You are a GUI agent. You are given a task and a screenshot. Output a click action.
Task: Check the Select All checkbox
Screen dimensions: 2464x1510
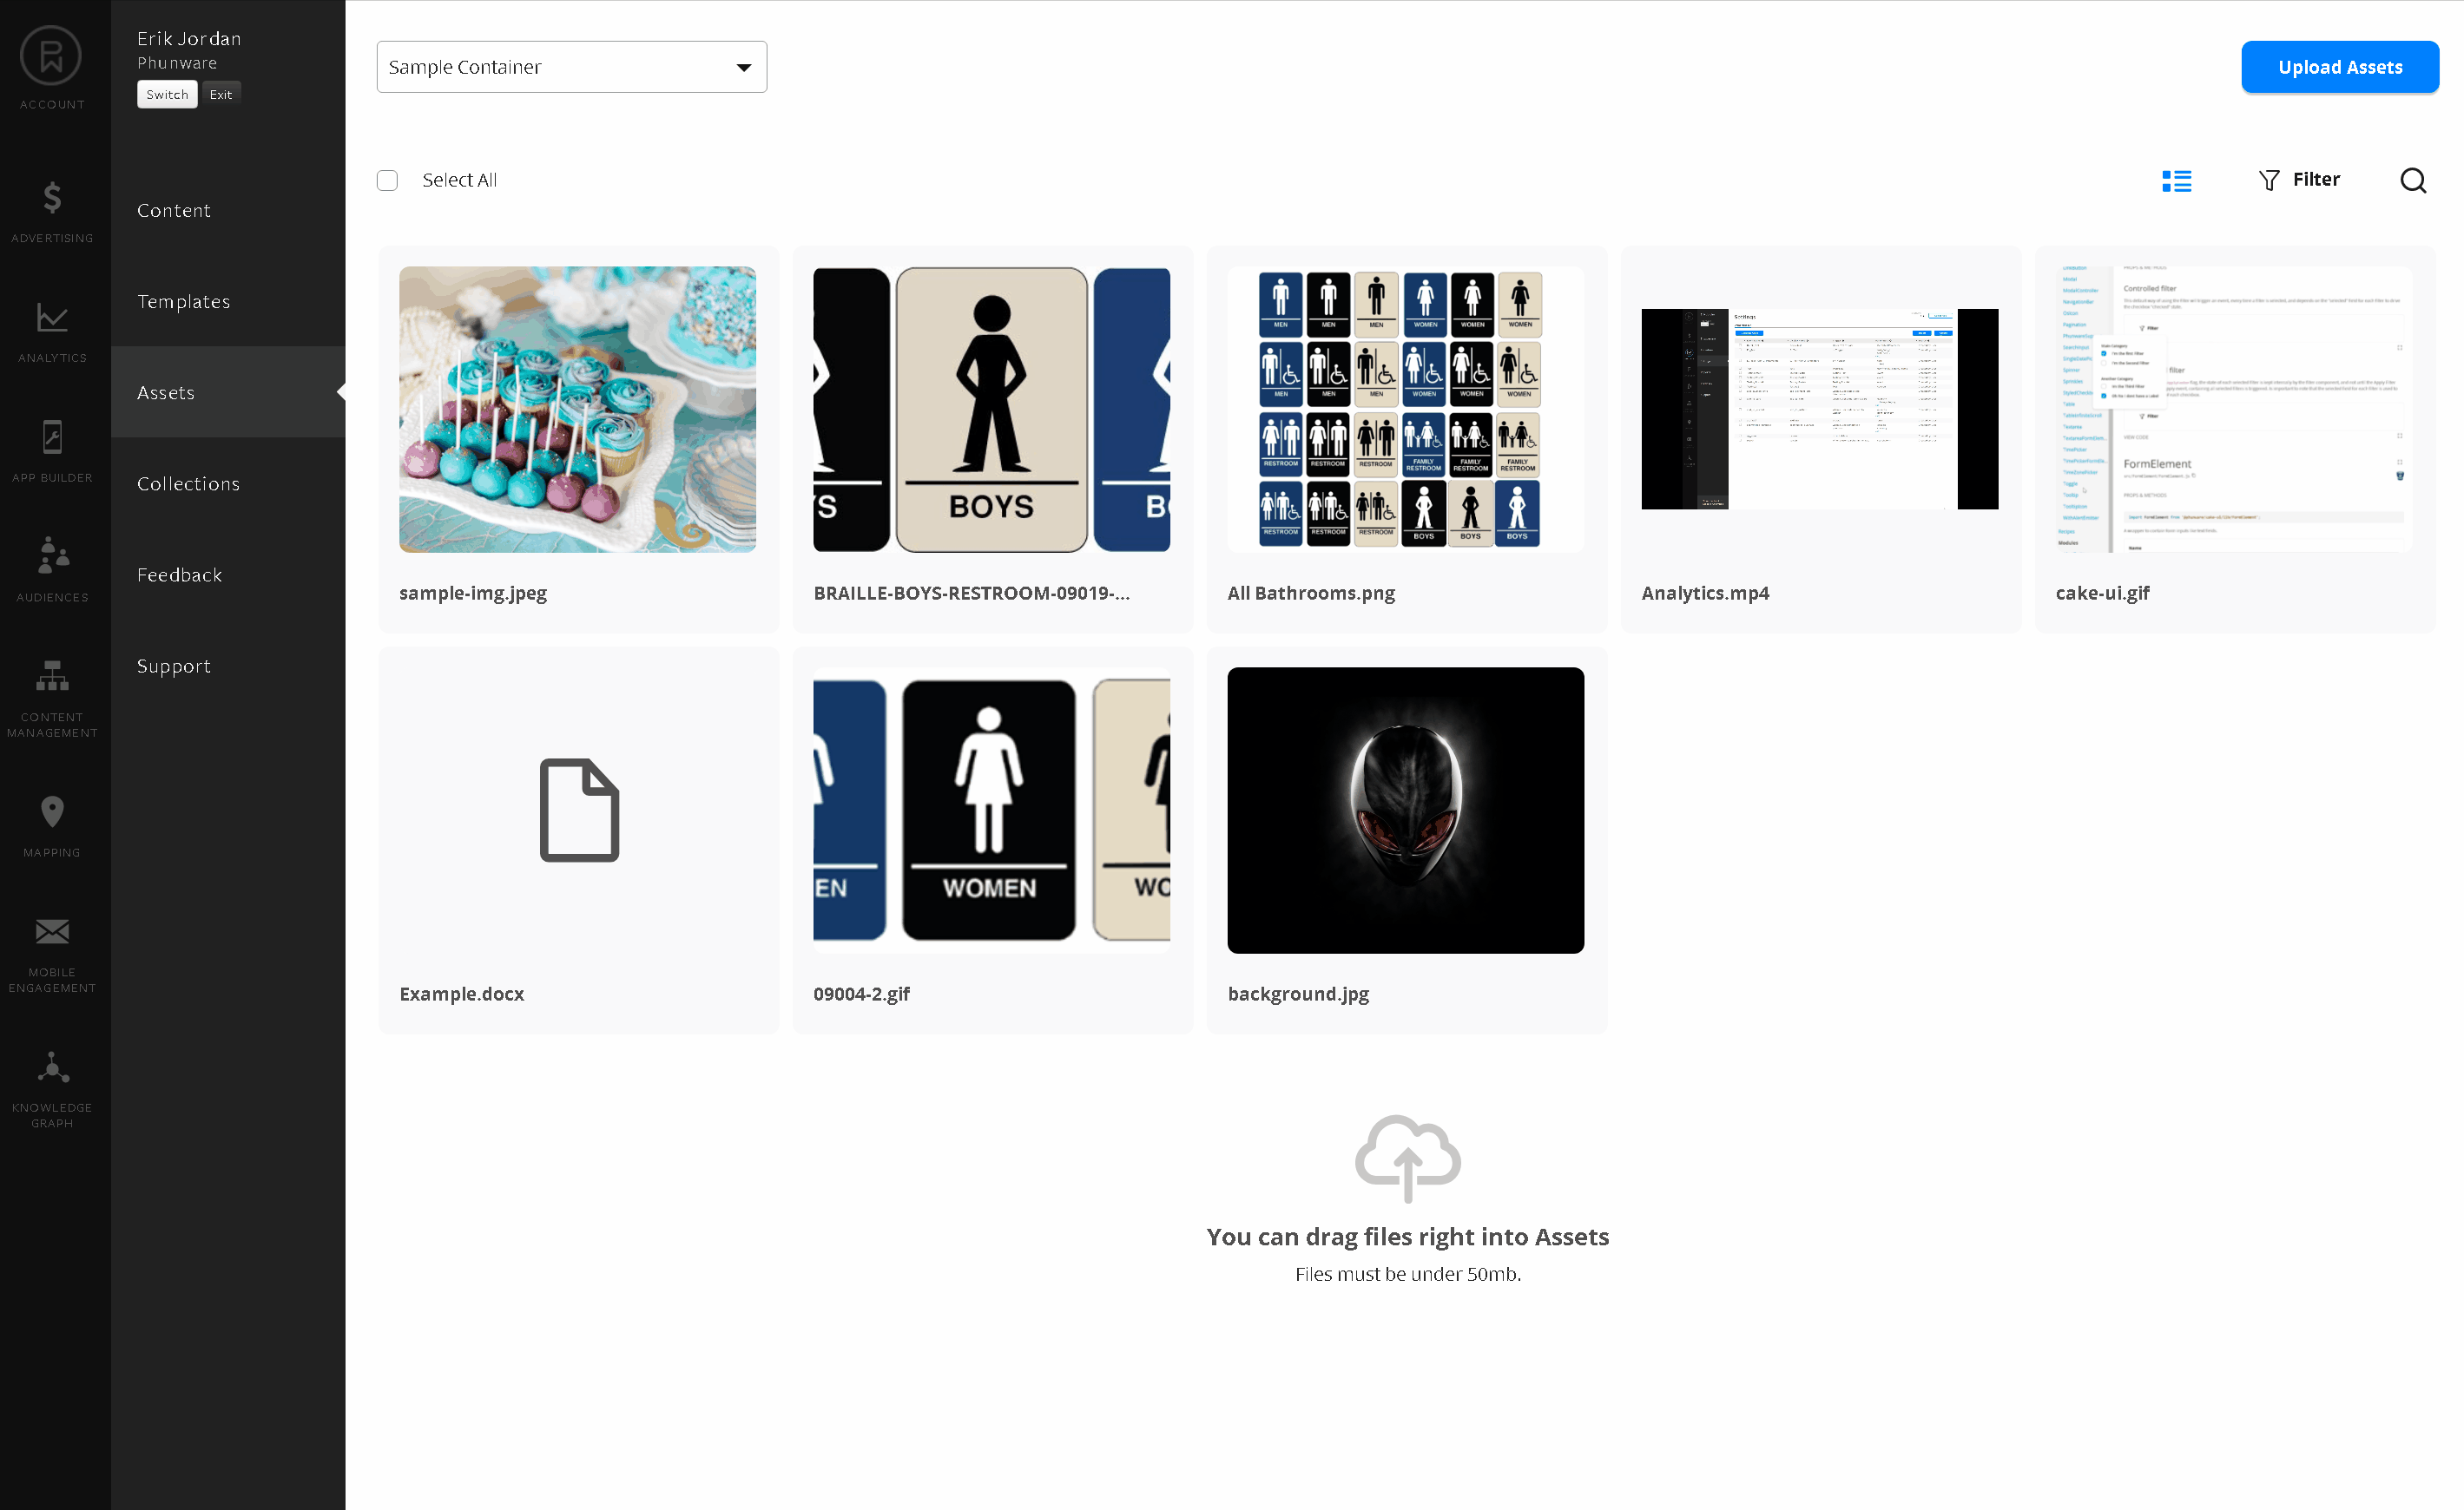[x=388, y=181]
